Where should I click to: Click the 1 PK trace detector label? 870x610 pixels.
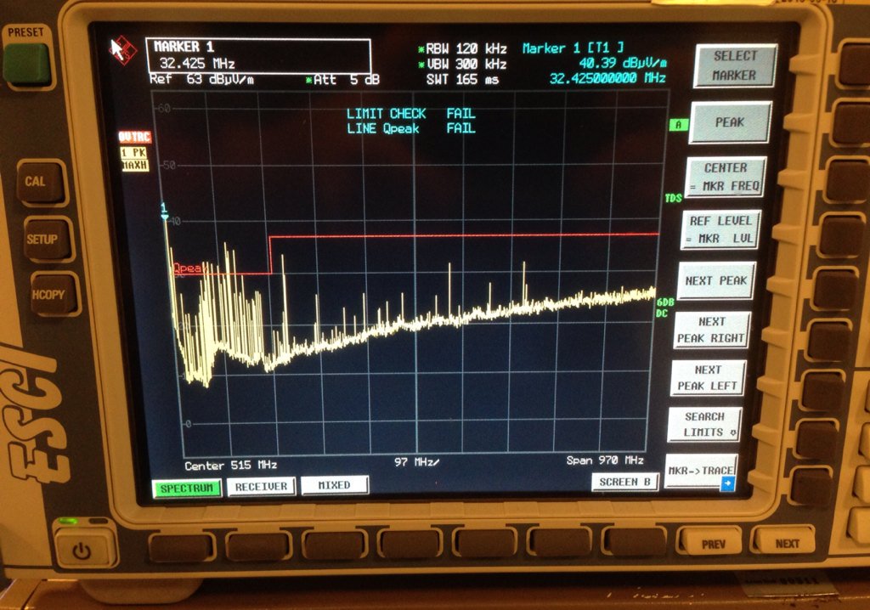(133, 153)
